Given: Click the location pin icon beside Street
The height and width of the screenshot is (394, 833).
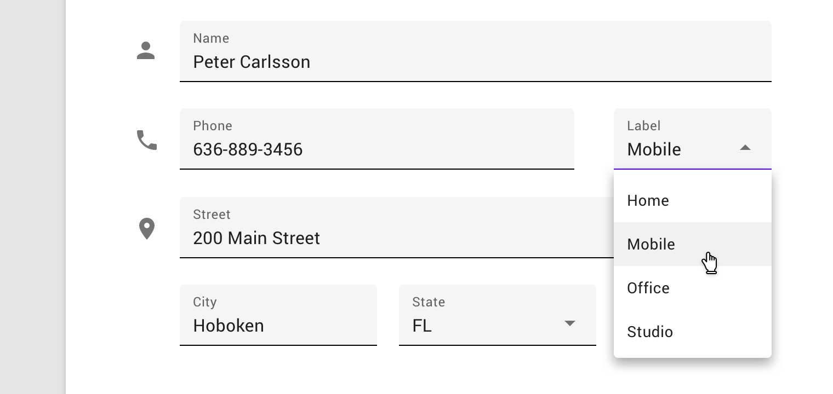Looking at the screenshot, I should pyautogui.click(x=147, y=228).
